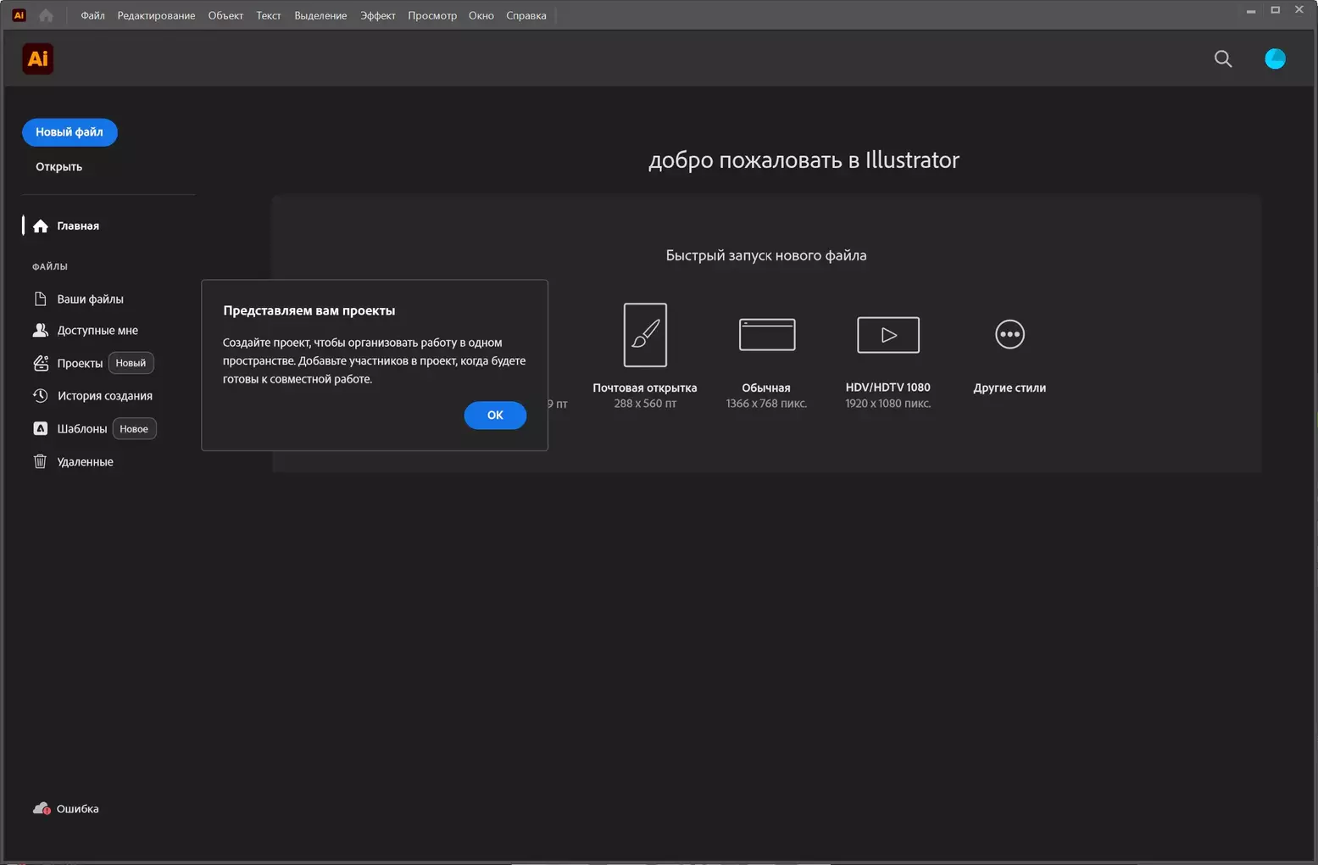Open the user profile avatar
This screenshot has width=1318, height=865.
click(1274, 59)
